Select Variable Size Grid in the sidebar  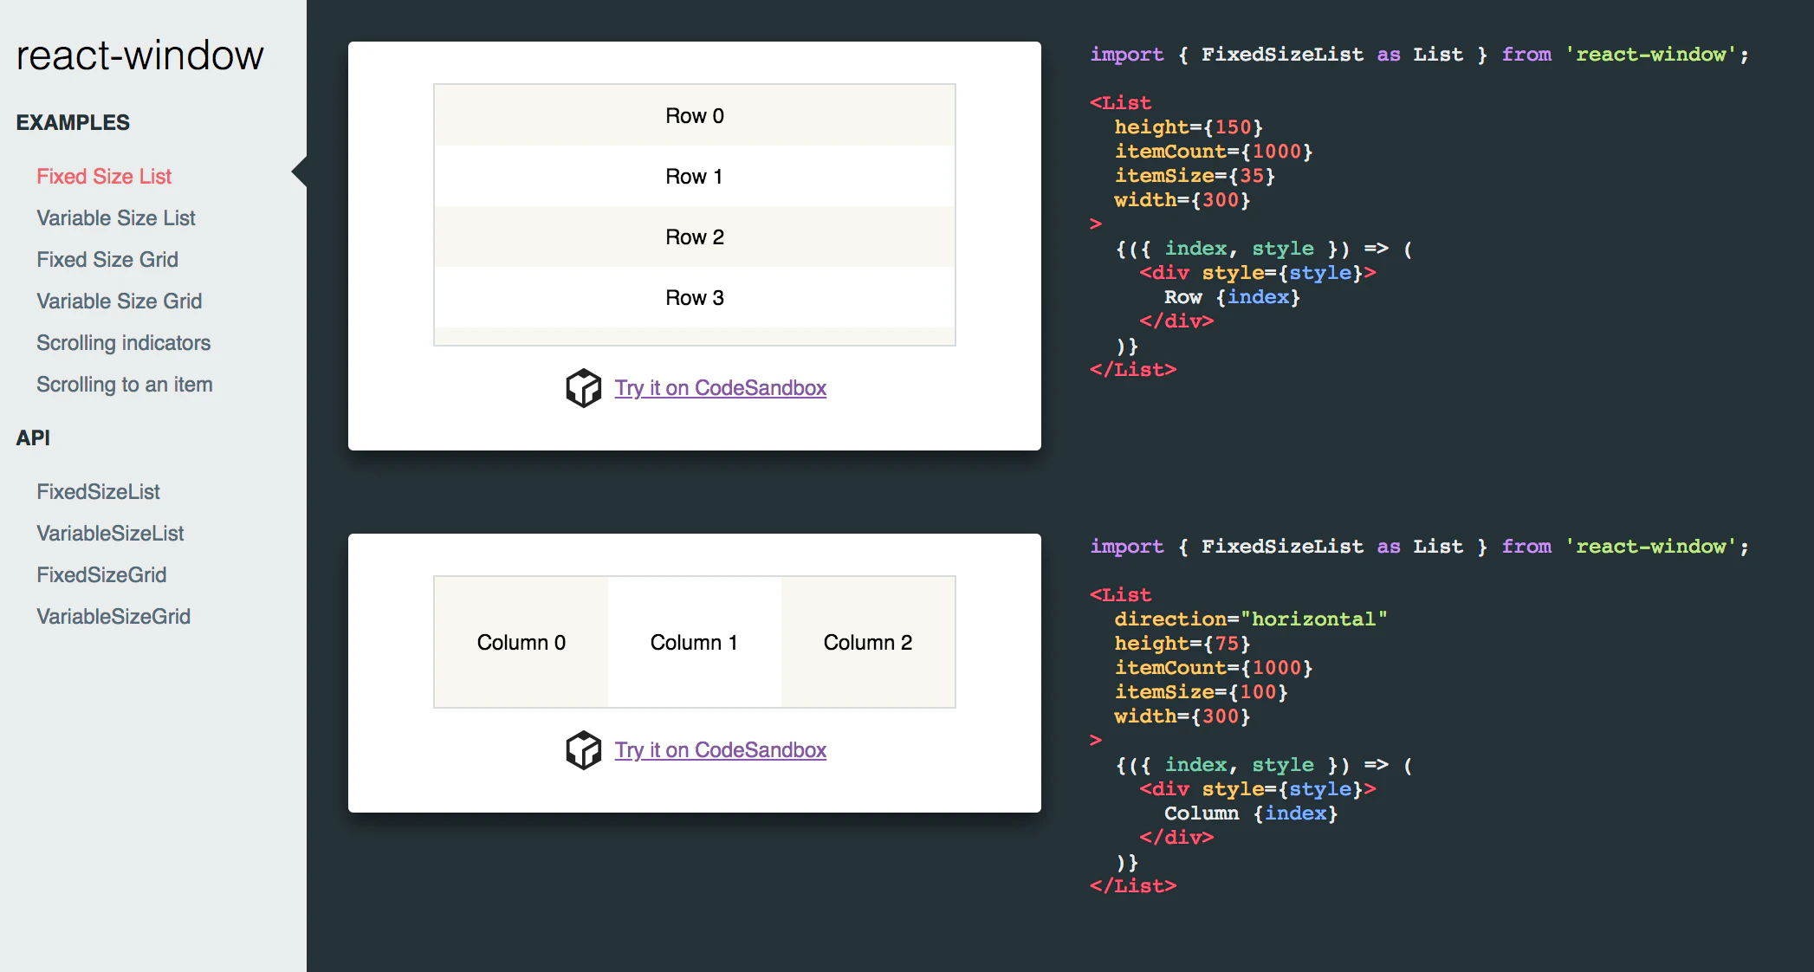coord(119,301)
